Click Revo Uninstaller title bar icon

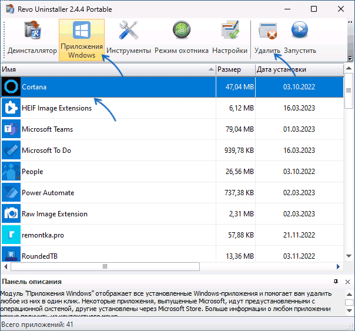11,9
